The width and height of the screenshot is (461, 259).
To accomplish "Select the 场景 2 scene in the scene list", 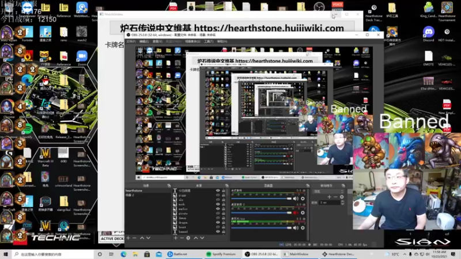I will tap(148, 195).
